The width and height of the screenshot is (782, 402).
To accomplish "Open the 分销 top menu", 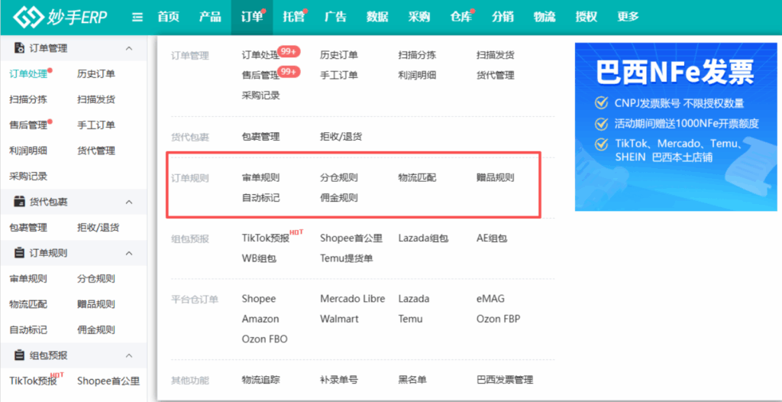I will tap(502, 17).
